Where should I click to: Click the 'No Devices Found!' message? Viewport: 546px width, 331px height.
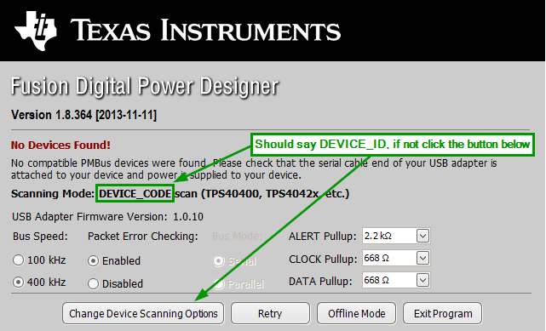(x=60, y=145)
